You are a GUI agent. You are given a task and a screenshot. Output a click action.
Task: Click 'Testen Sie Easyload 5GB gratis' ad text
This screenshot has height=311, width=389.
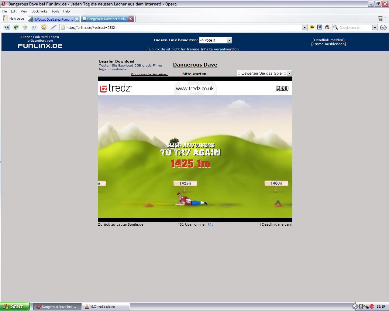click(130, 67)
